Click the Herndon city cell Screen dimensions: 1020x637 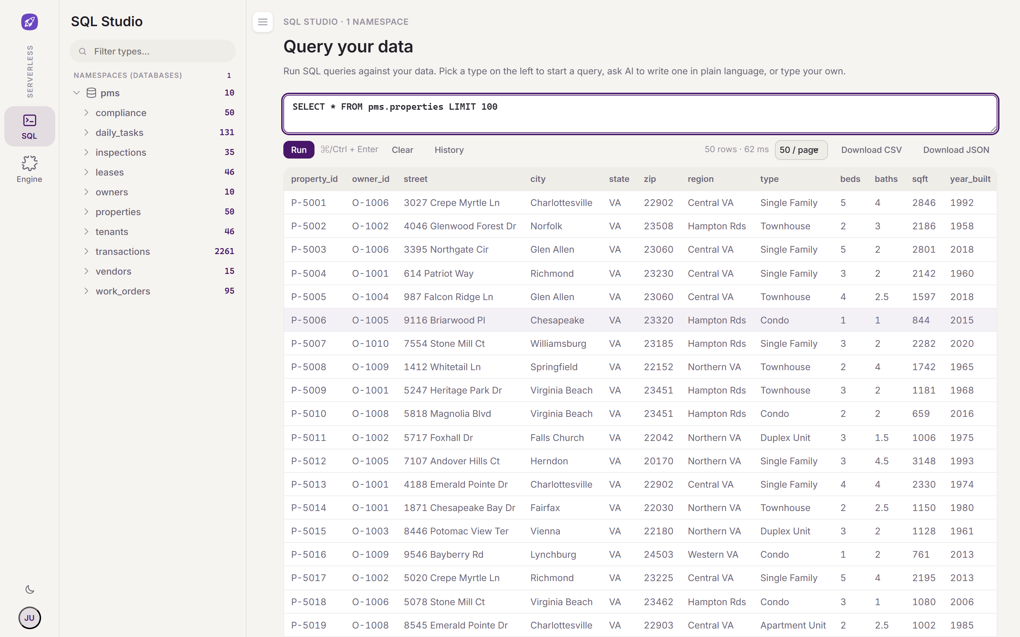[549, 461]
